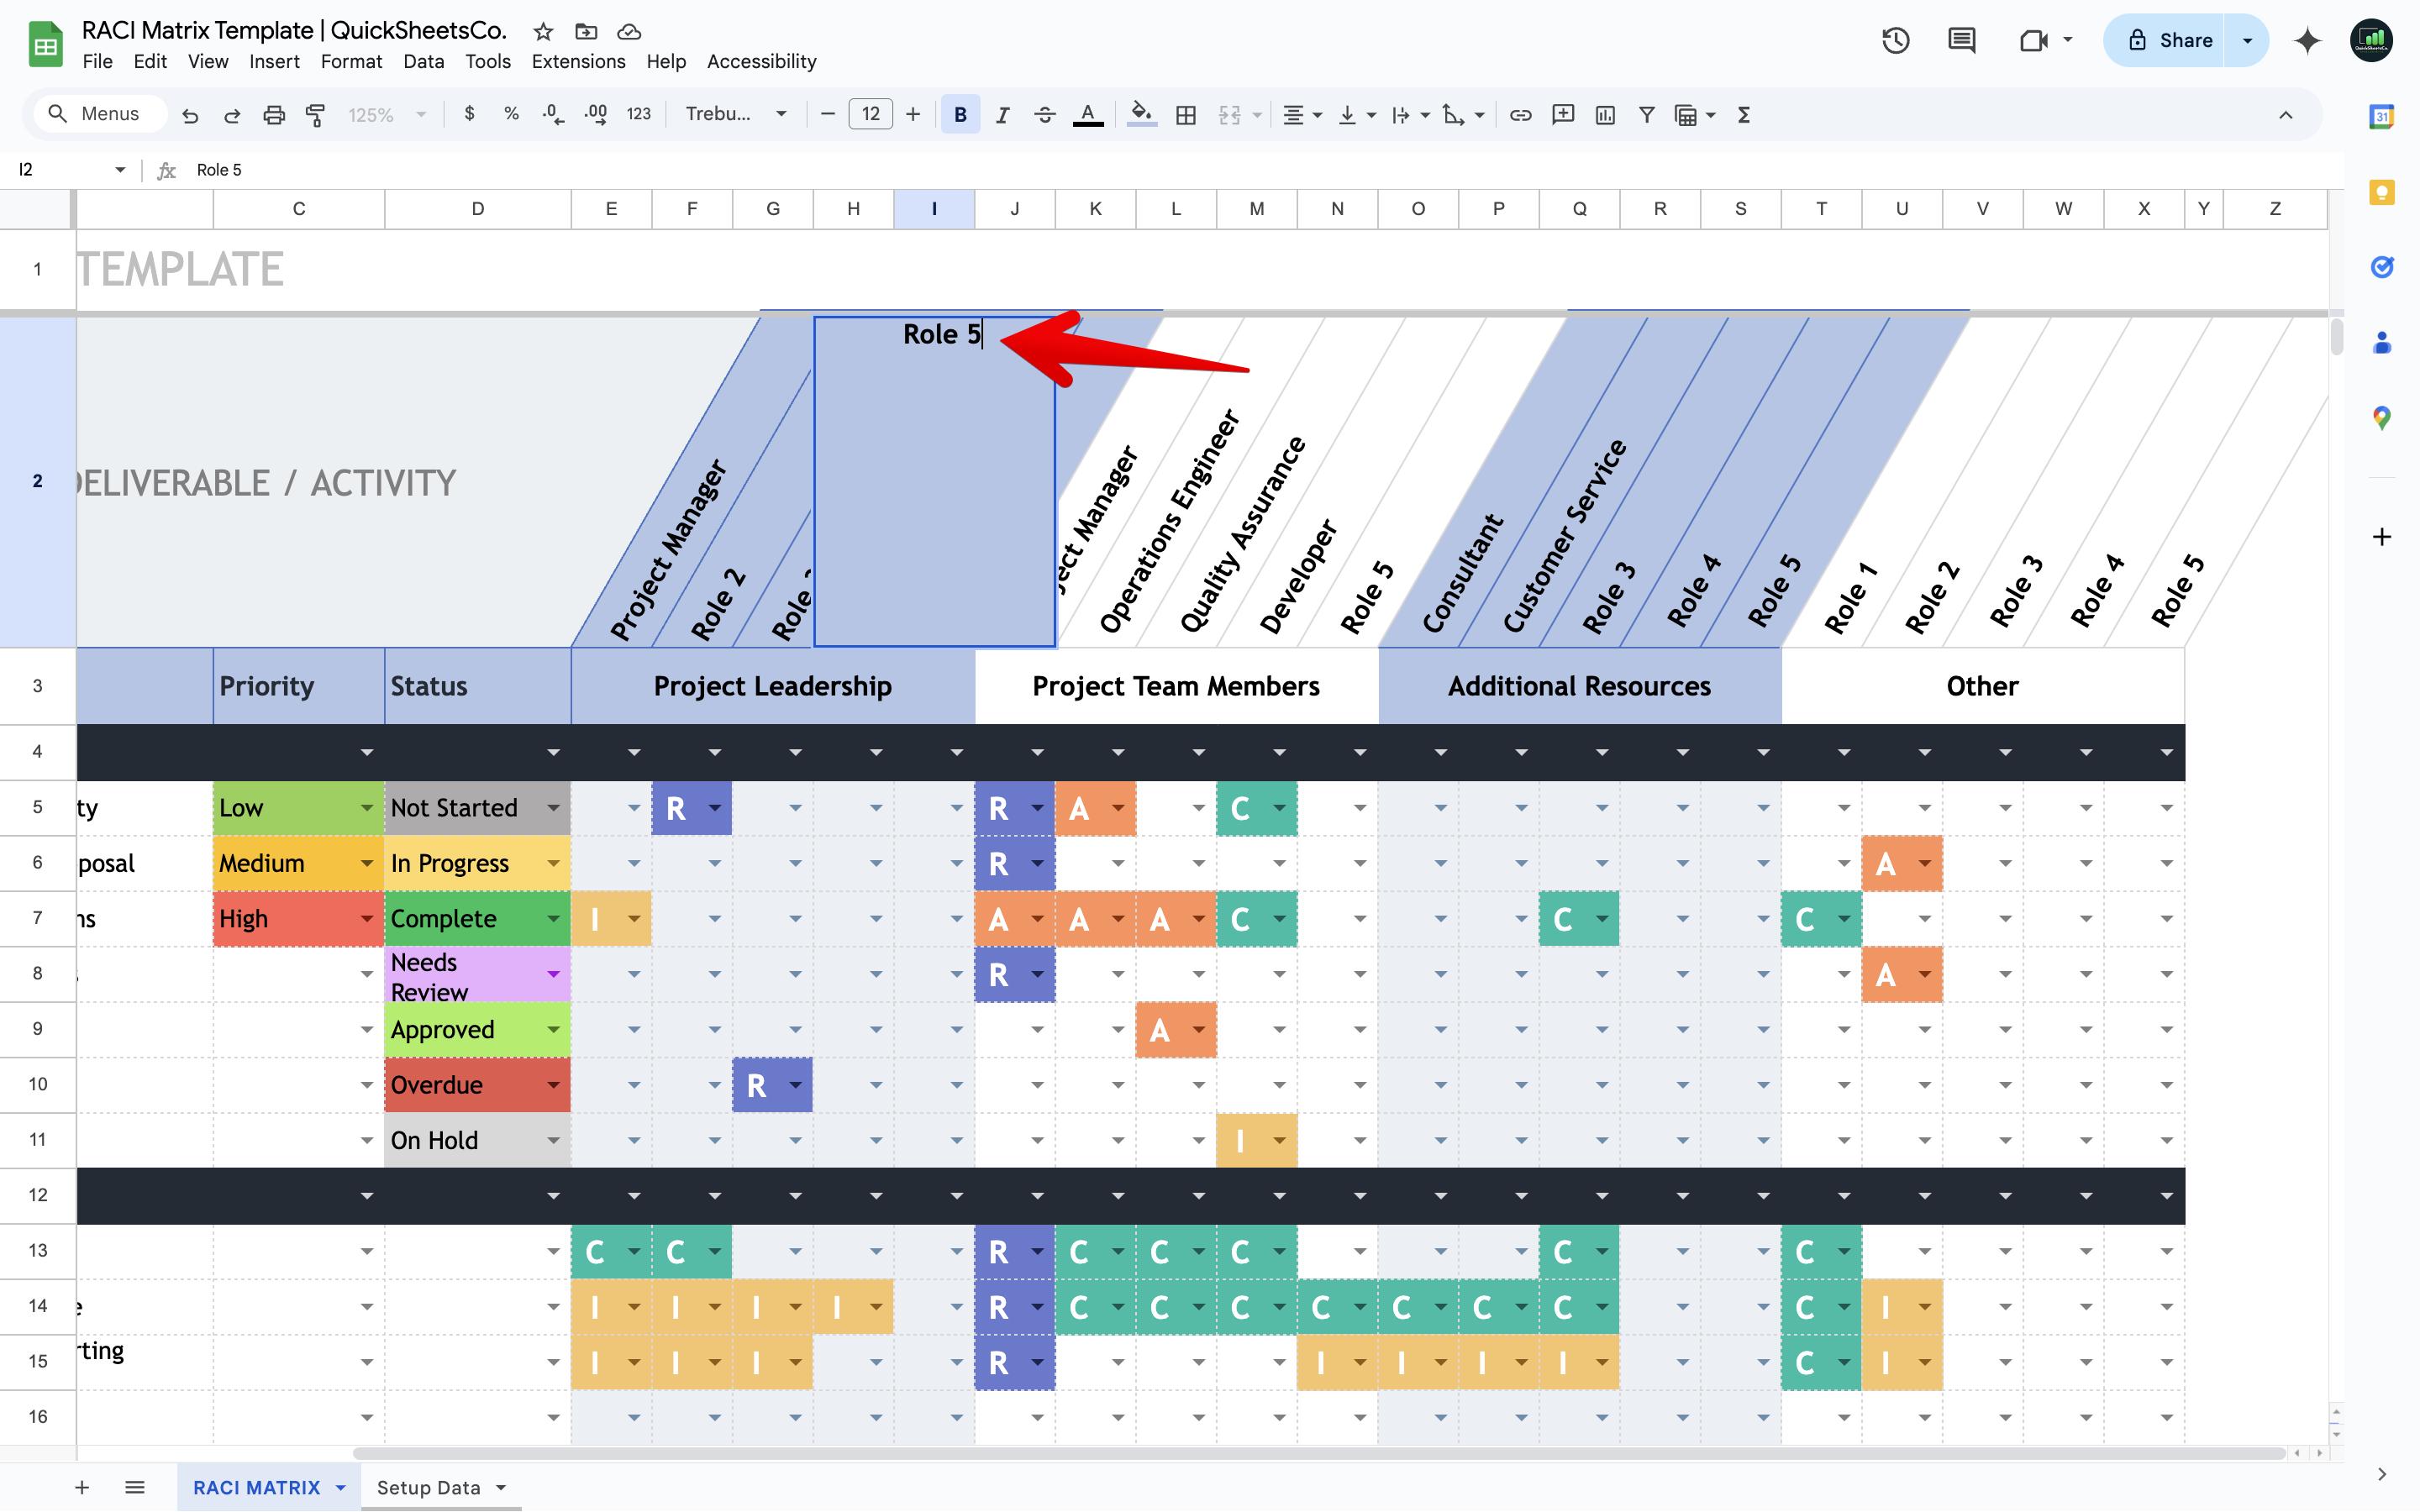The height and width of the screenshot is (1512, 2420).
Task: Toggle italic formatting
Action: tap(1002, 114)
